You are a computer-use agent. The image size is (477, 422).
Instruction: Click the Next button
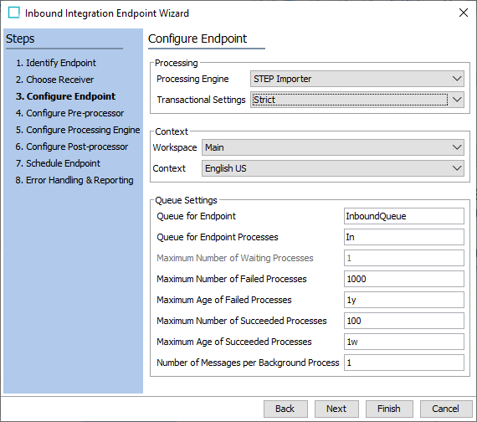336,409
